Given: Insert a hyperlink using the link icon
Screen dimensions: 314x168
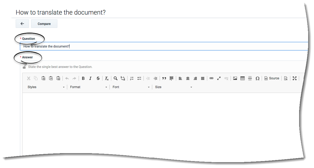Looking at the screenshot, I should 211,78.
